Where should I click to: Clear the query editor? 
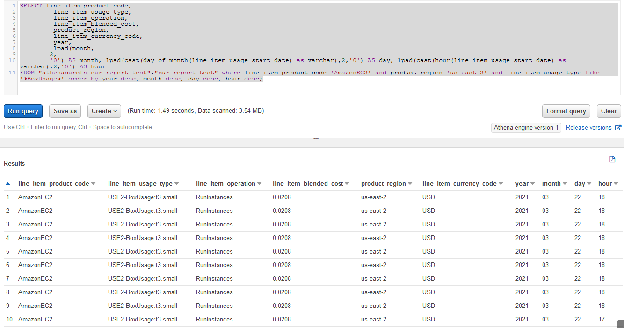coord(609,111)
